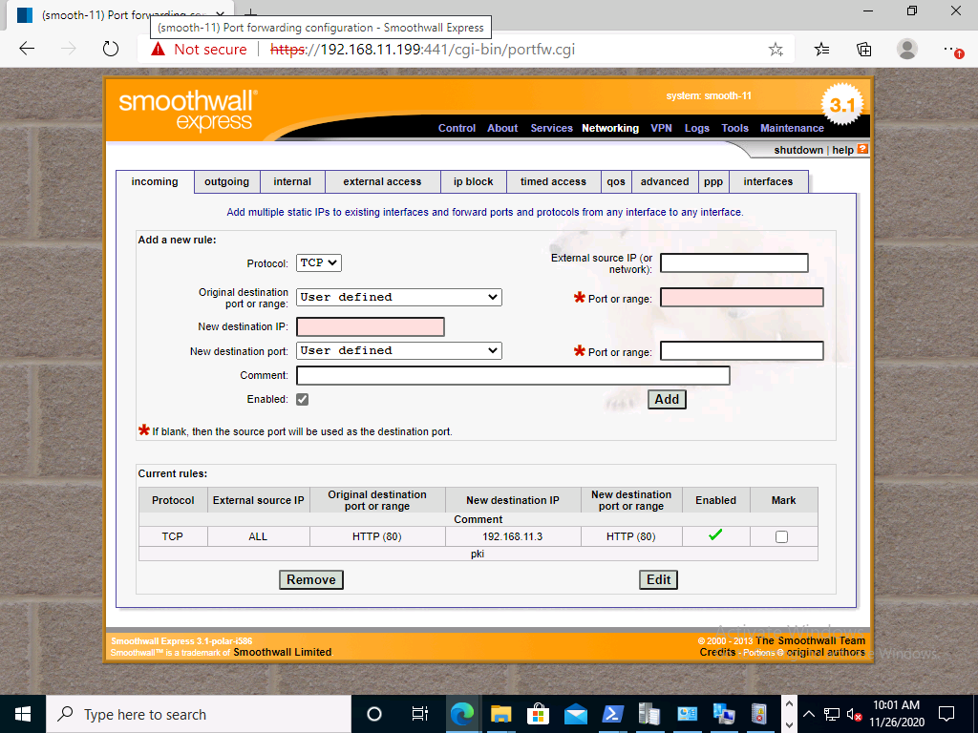Image resolution: width=978 pixels, height=733 pixels.
Task: Click the Not secure warning icon
Action: (x=159, y=50)
